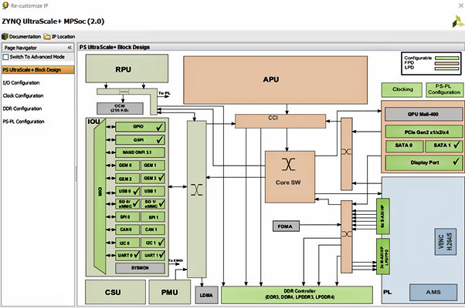Click the PS-PL Configuration block

coord(446,89)
